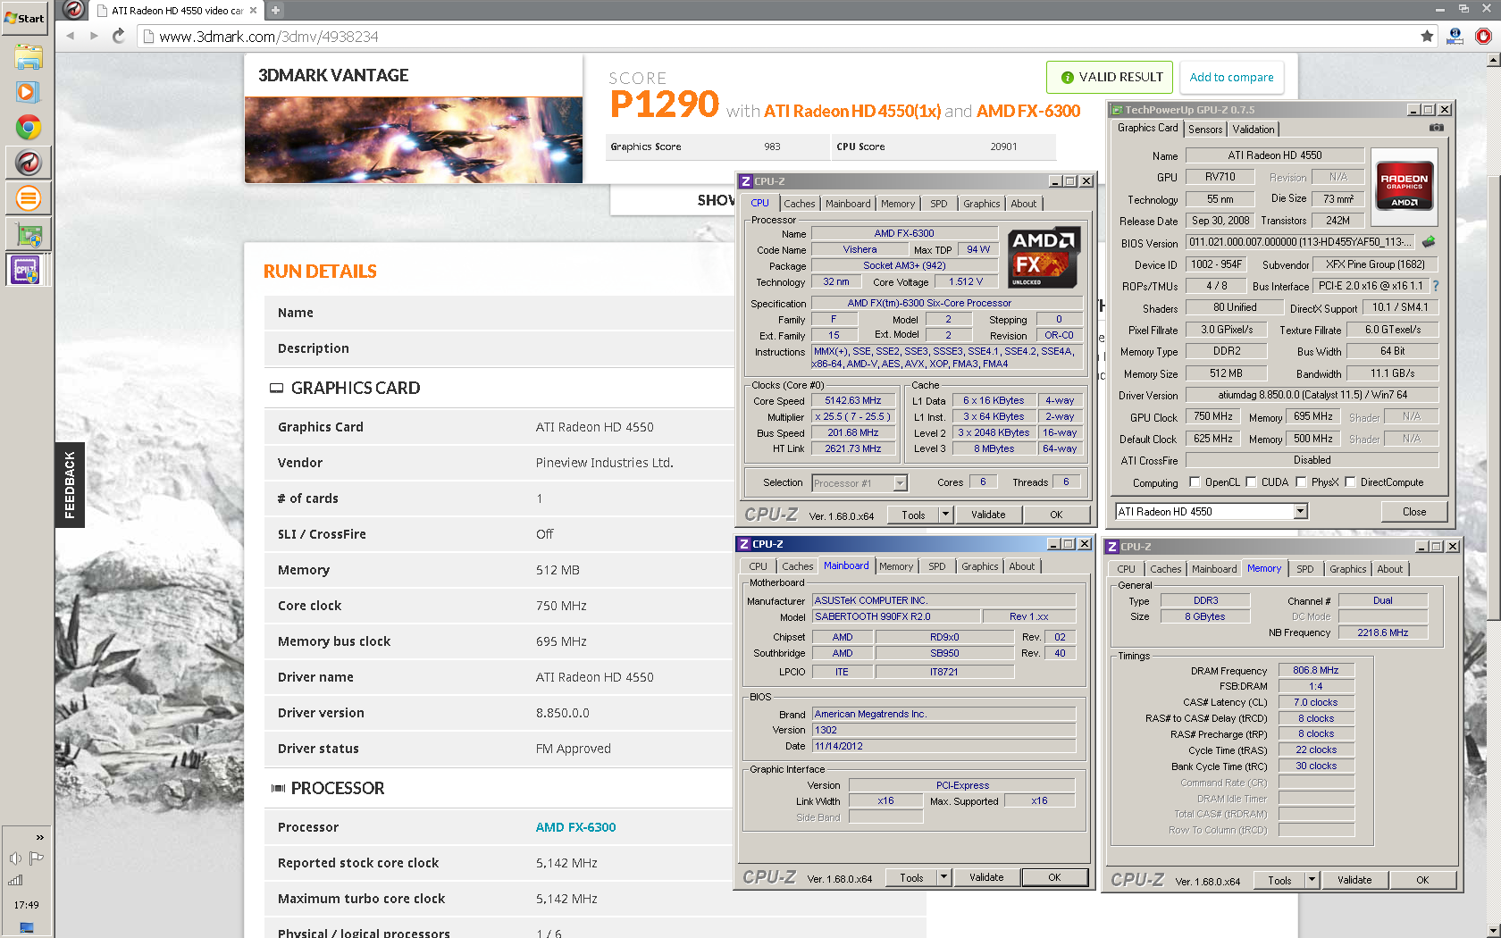Open the Processor #1 selection dropdown
This screenshot has width=1501, height=938.
[901, 483]
